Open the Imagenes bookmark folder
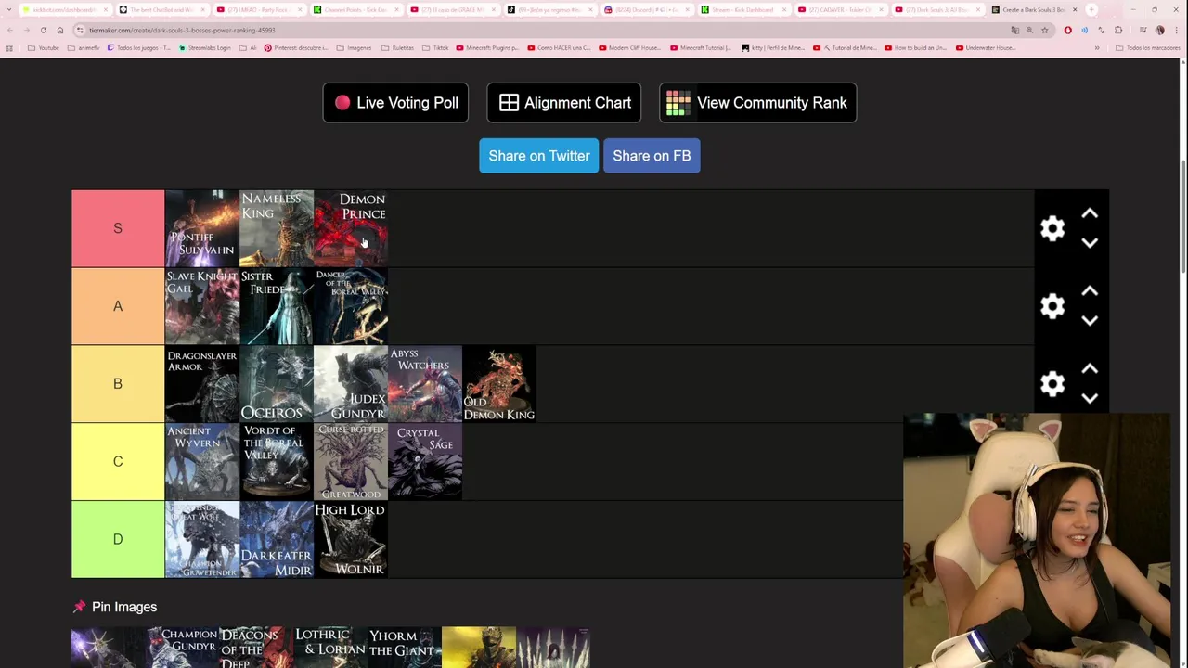 click(355, 47)
